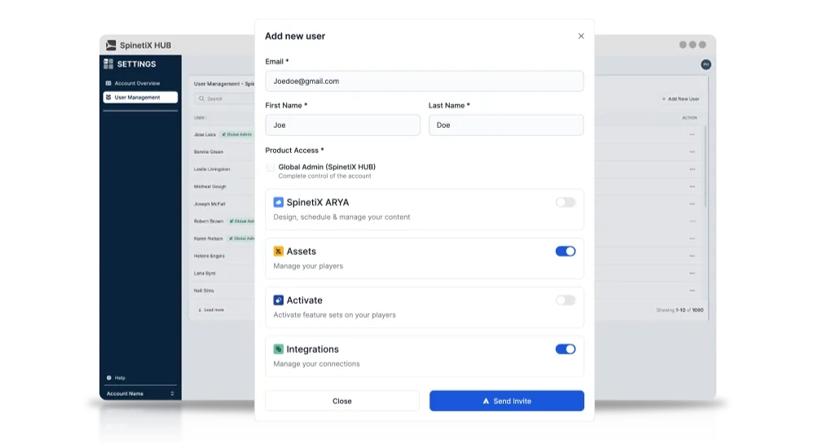
Task: Switch off the Integrations access toggle
Action: point(565,349)
